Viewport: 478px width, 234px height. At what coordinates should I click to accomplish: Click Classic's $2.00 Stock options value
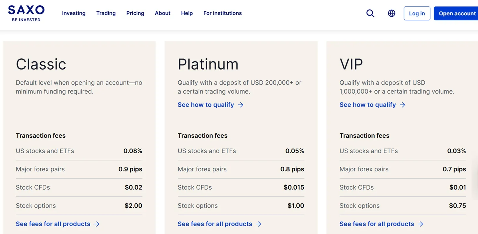[133, 206]
